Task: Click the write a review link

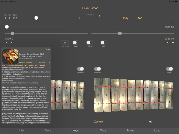Action: coord(25,63)
